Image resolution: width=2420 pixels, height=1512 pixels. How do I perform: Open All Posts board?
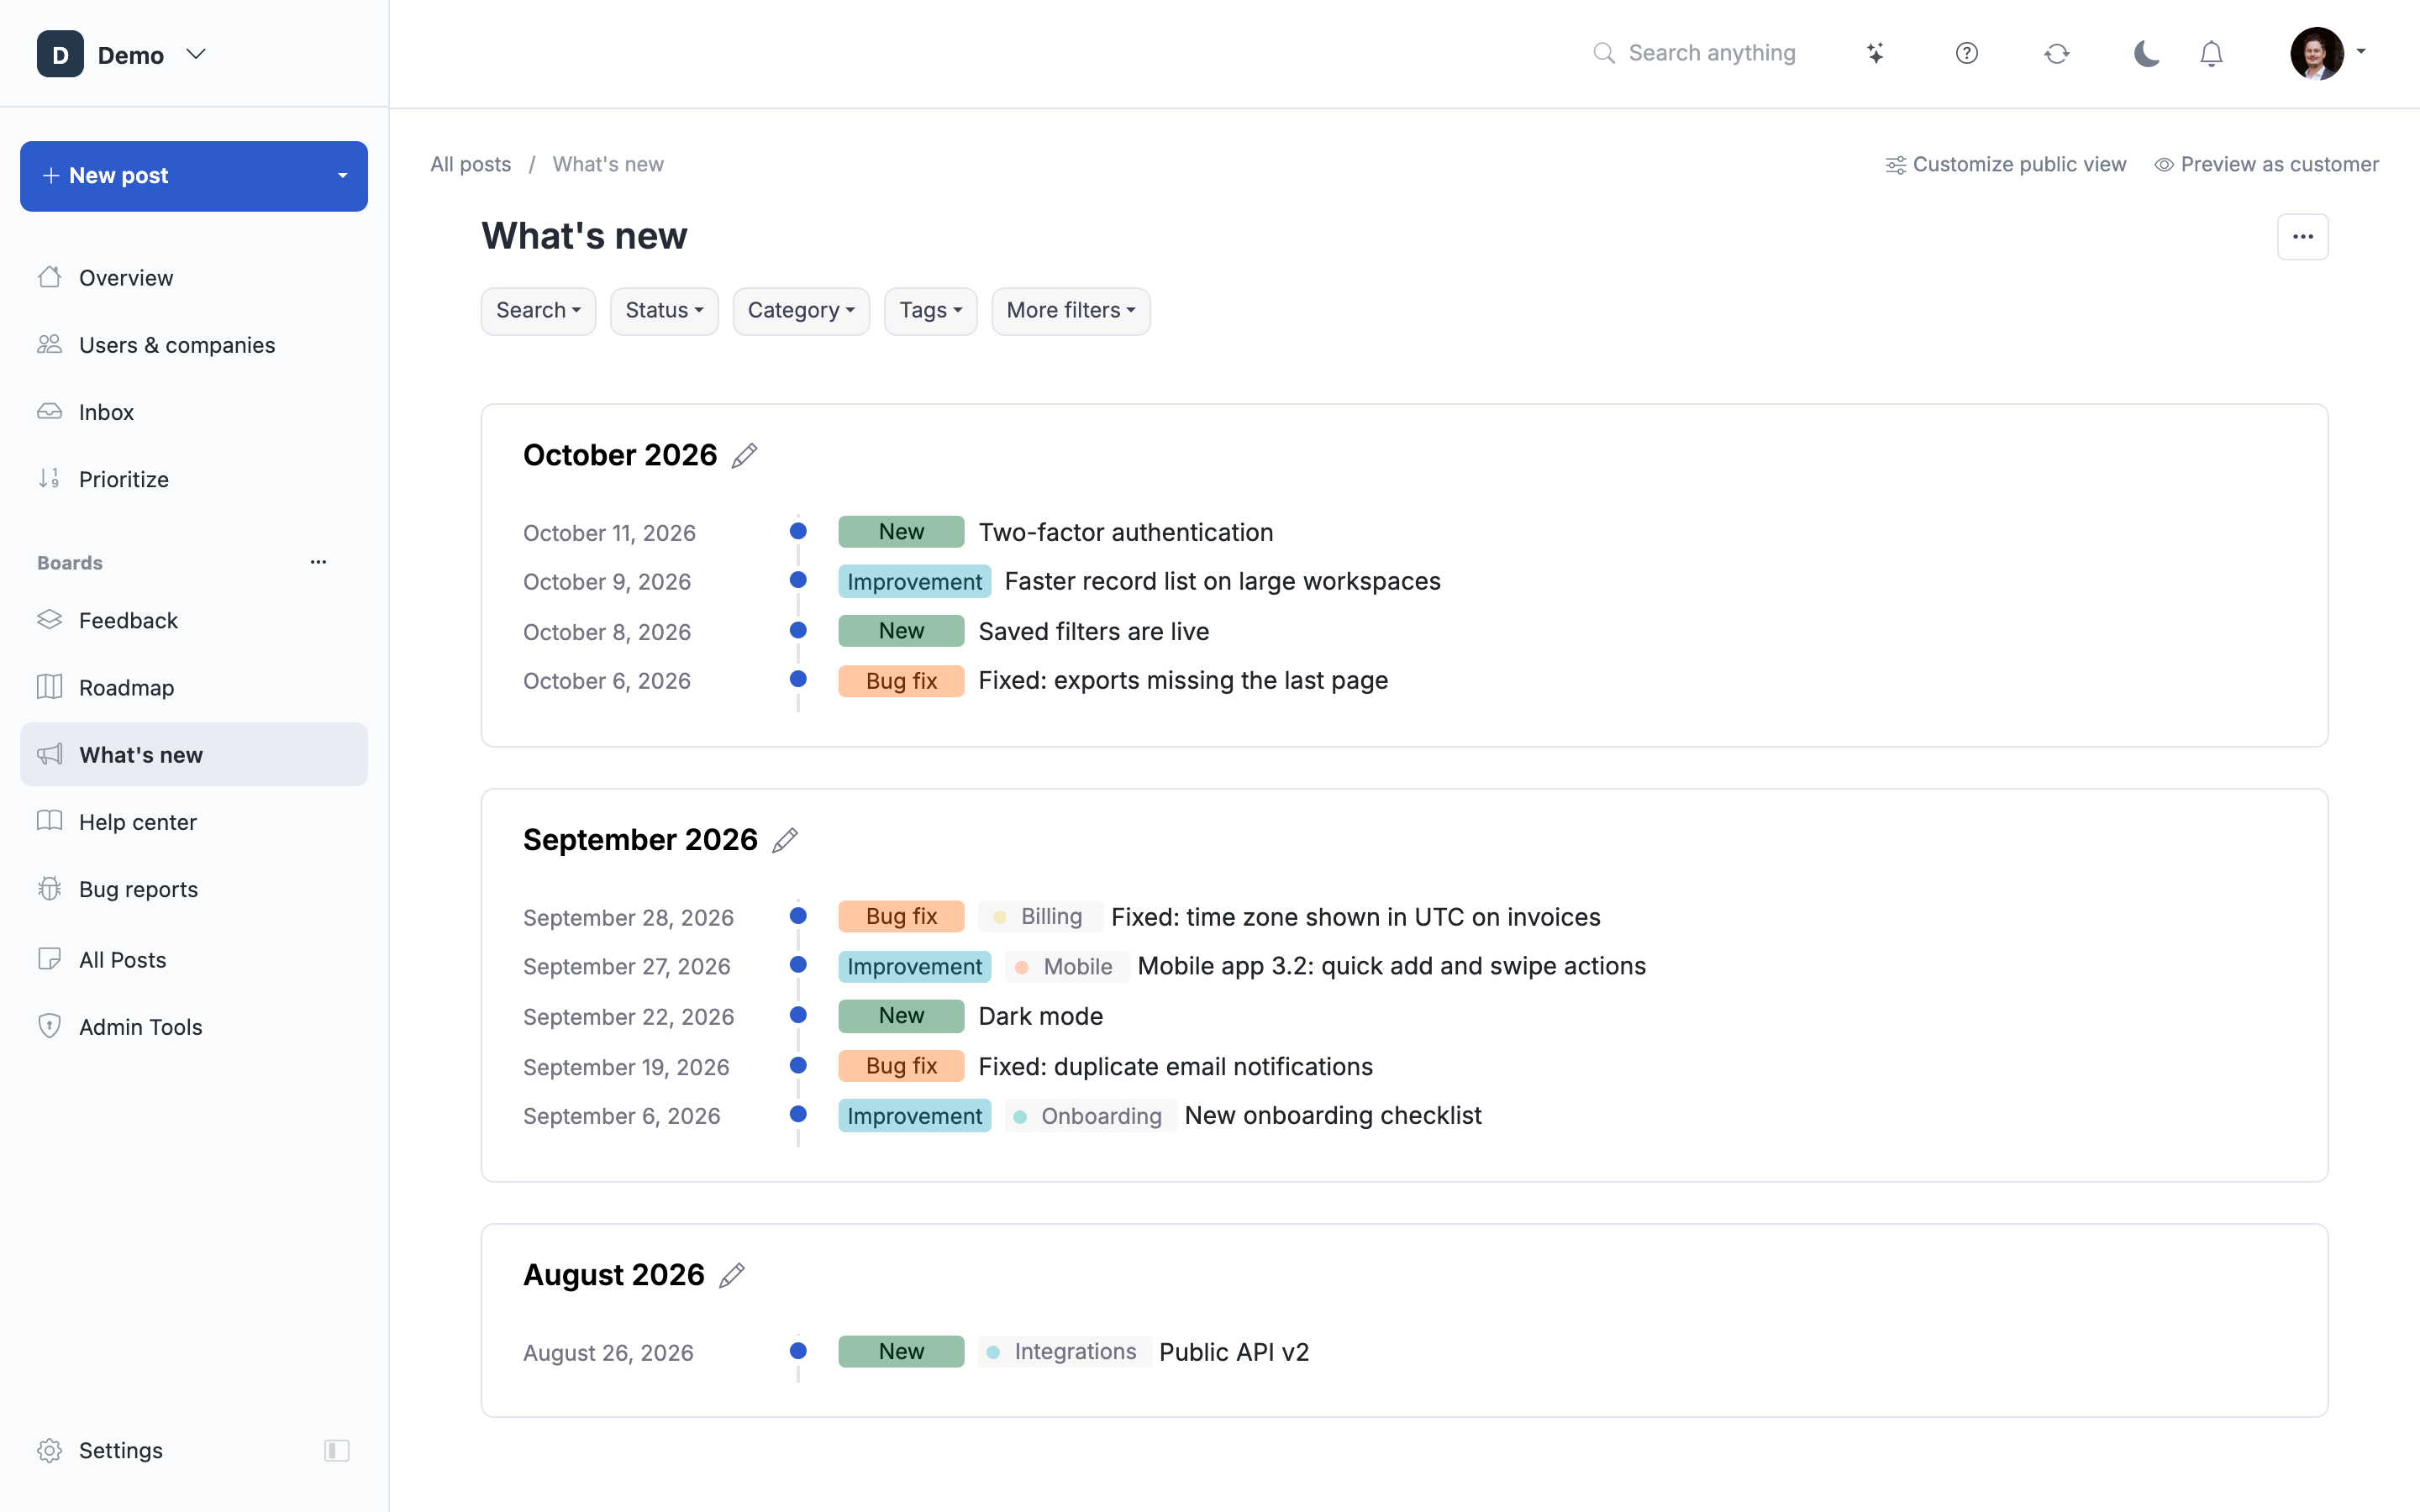tap(194, 960)
